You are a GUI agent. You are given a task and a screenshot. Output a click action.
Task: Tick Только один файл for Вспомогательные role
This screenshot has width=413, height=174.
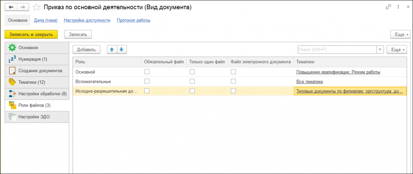[192, 81]
